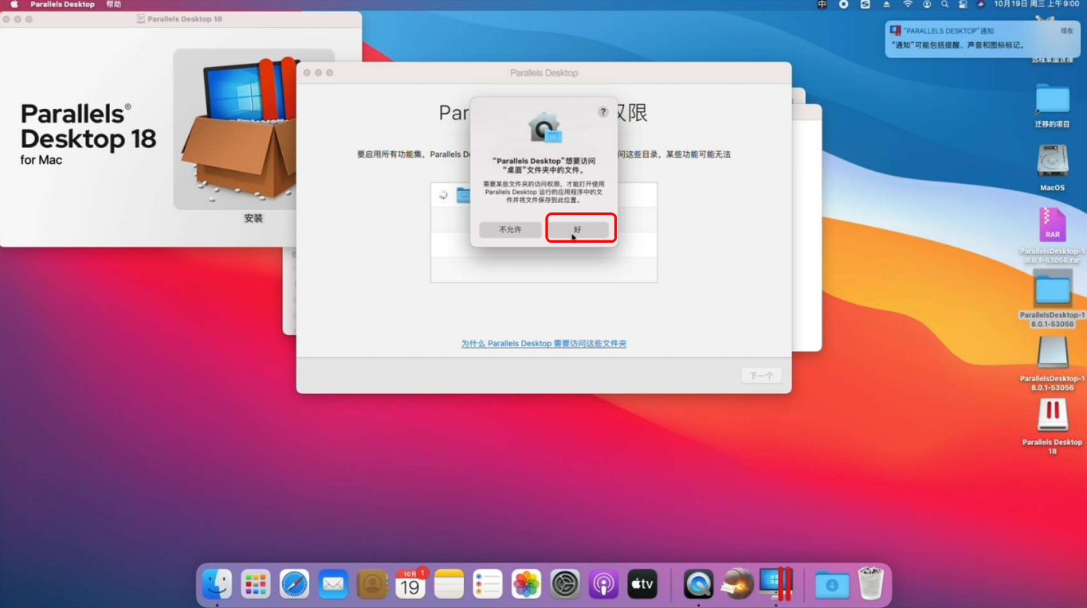The height and width of the screenshot is (608, 1087).
Task: Open System Preferences from the Dock
Action: (565, 585)
